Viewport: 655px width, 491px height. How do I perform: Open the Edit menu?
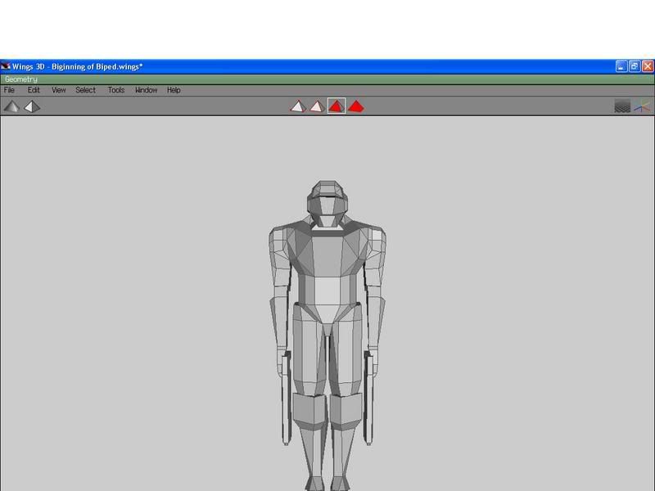pyautogui.click(x=34, y=90)
